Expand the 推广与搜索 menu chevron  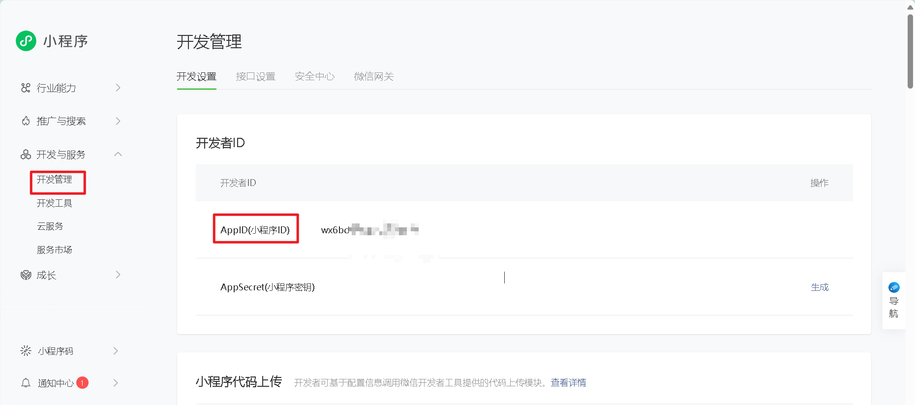(118, 121)
